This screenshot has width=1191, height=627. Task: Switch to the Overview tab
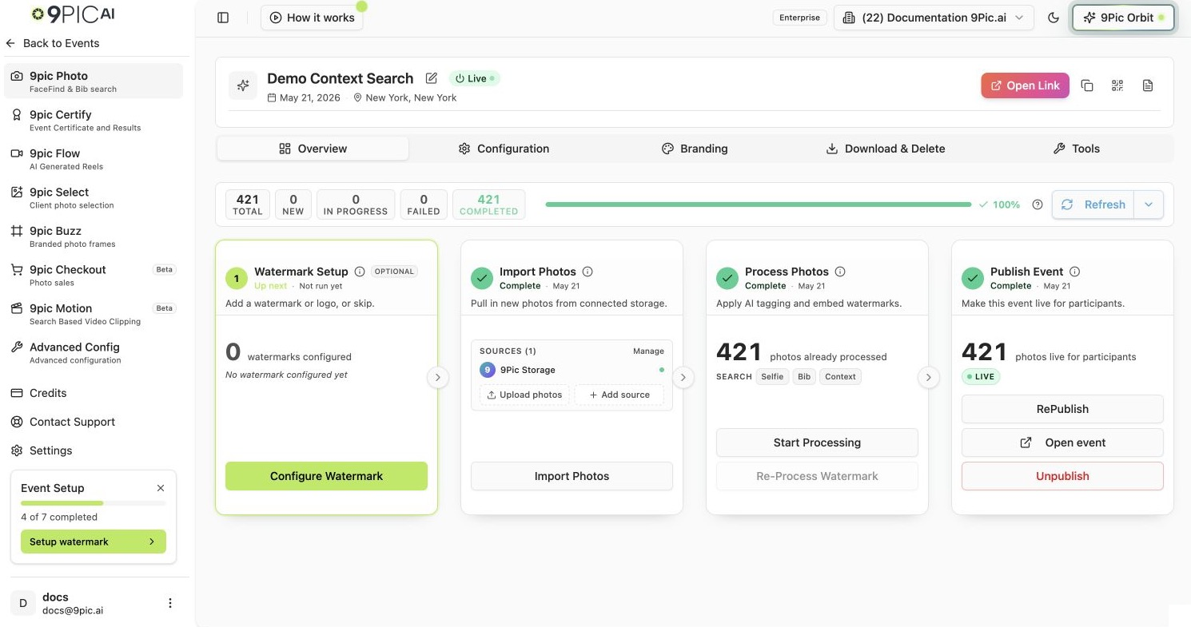[313, 149]
